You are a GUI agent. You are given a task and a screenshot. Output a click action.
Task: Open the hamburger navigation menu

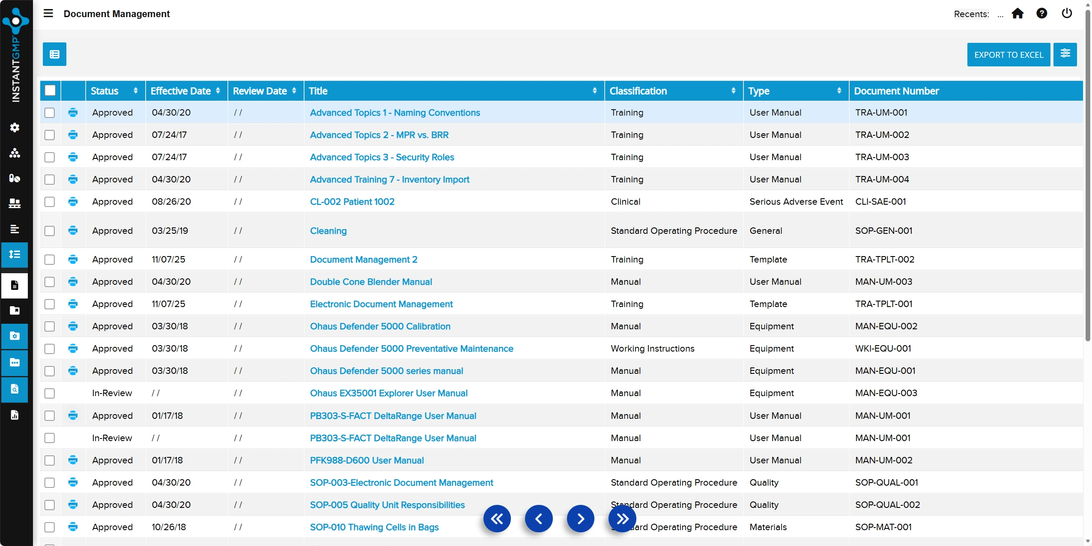point(48,13)
